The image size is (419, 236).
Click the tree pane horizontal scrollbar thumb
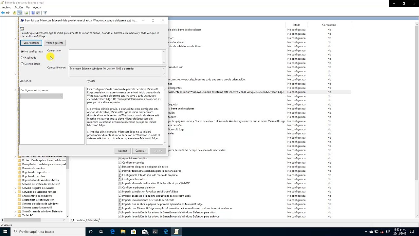click(x=22, y=220)
